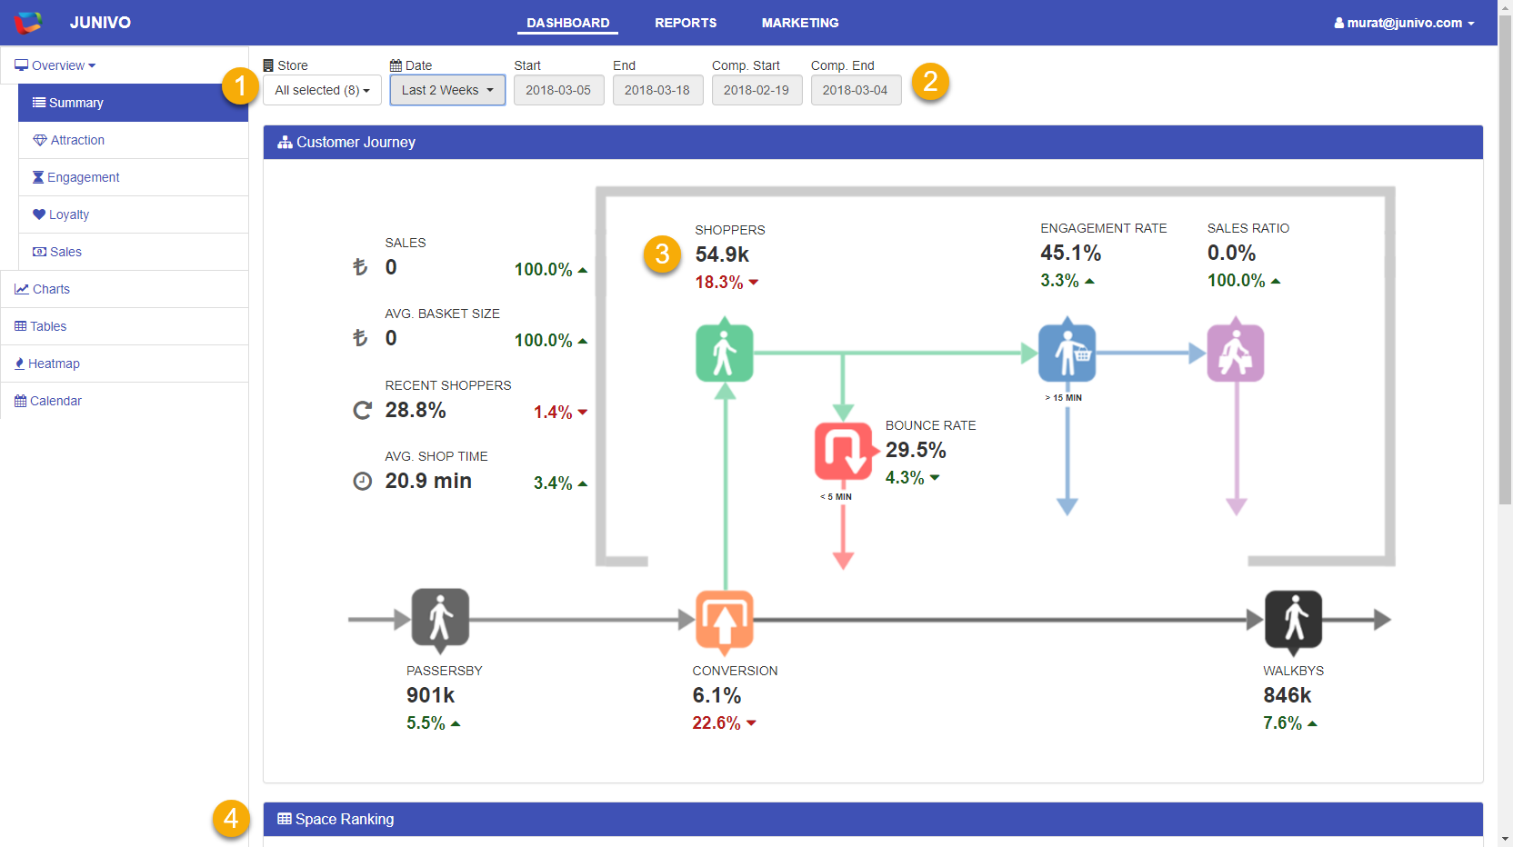Image resolution: width=1513 pixels, height=847 pixels.
Task: Click the black Walkbys pedestrian icon
Action: tap(1293, 620)
